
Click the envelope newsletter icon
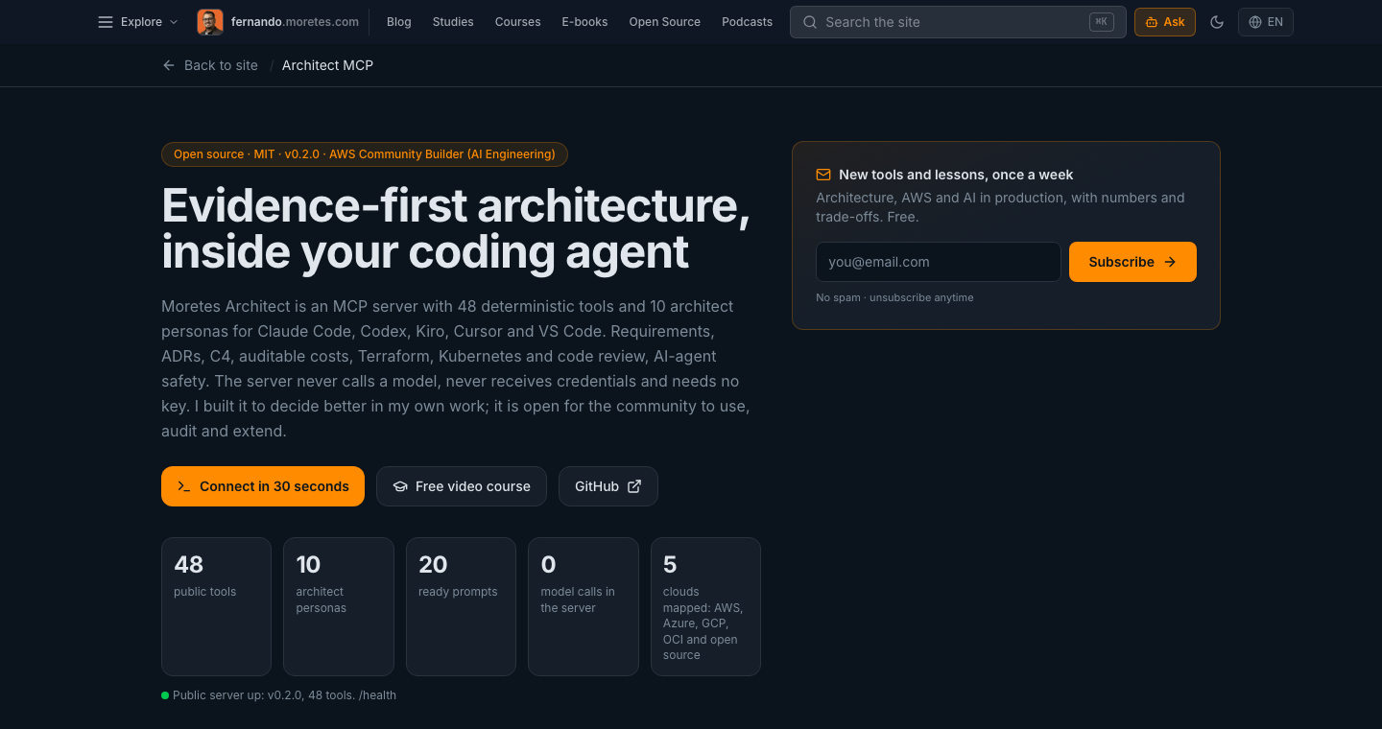[823, 175]
